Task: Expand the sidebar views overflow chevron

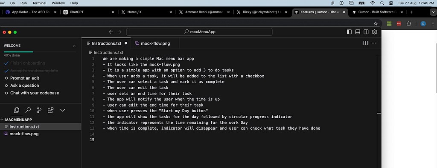Action: click(x=63, y=110)
